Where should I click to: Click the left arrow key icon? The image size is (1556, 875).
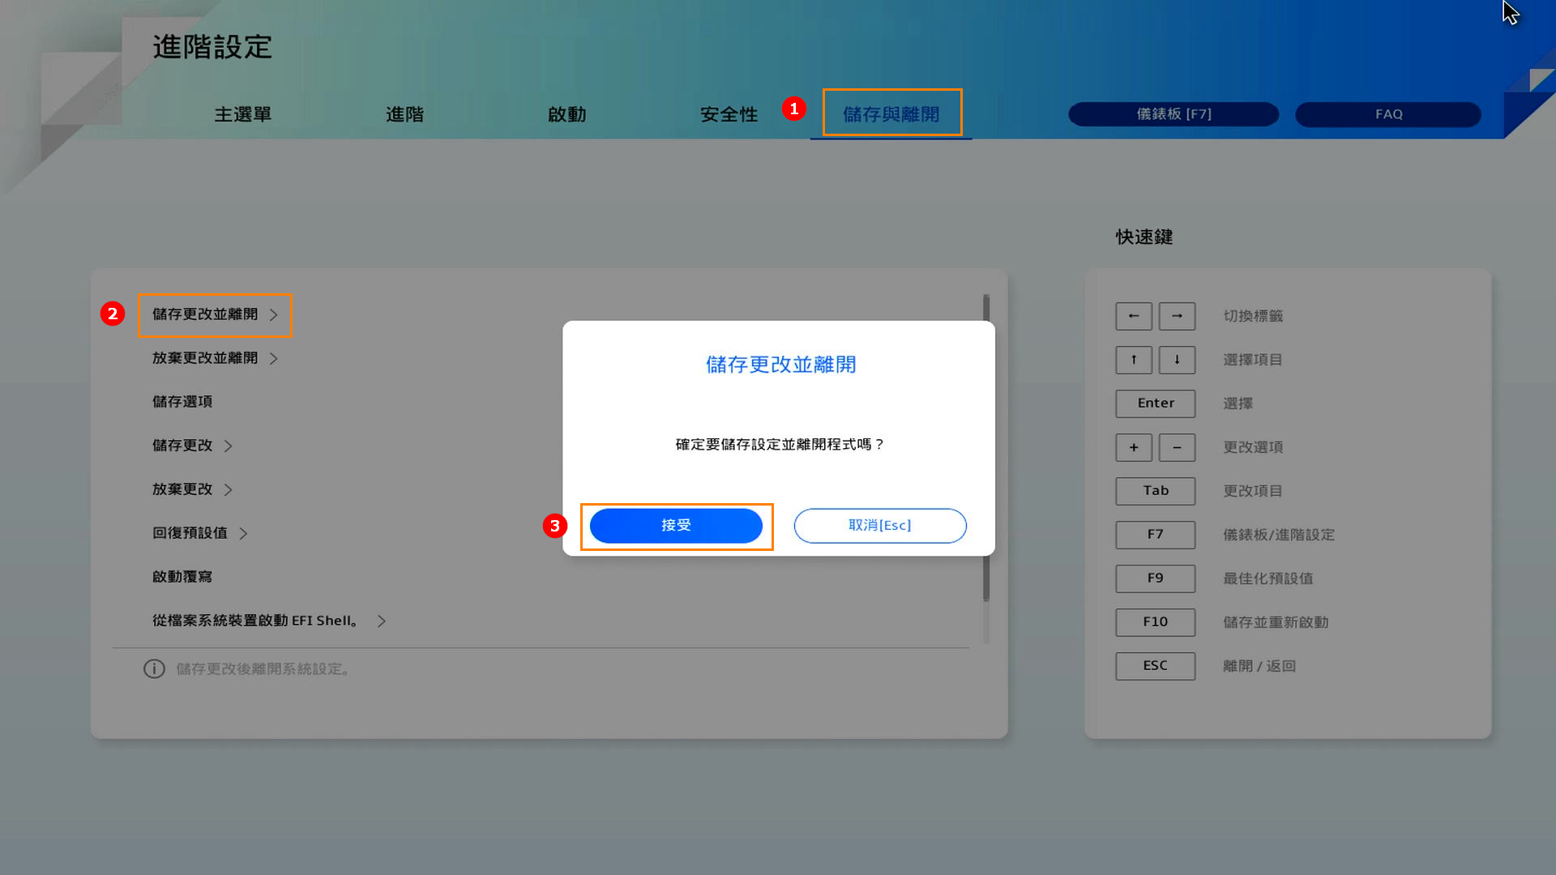coord(1133,316)
